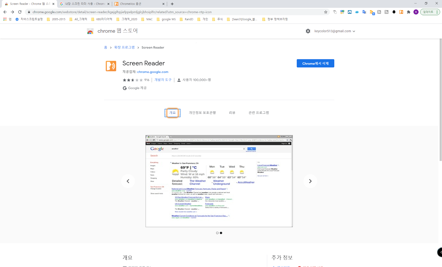Open the RandD bookmarks folder
This screenshot has width=442, height=267.
[x=186, y=19]
